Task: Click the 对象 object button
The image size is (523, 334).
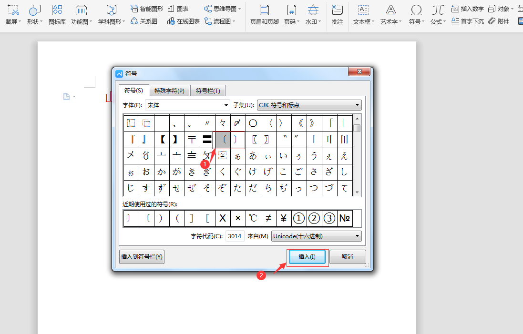Action: (501, 9)
